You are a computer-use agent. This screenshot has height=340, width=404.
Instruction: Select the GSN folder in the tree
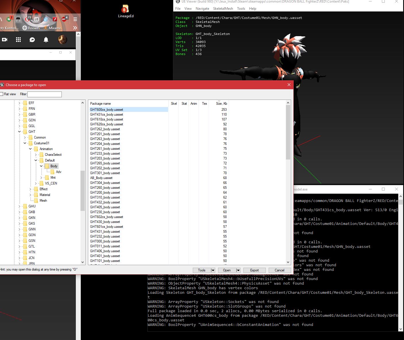[32, 241]
